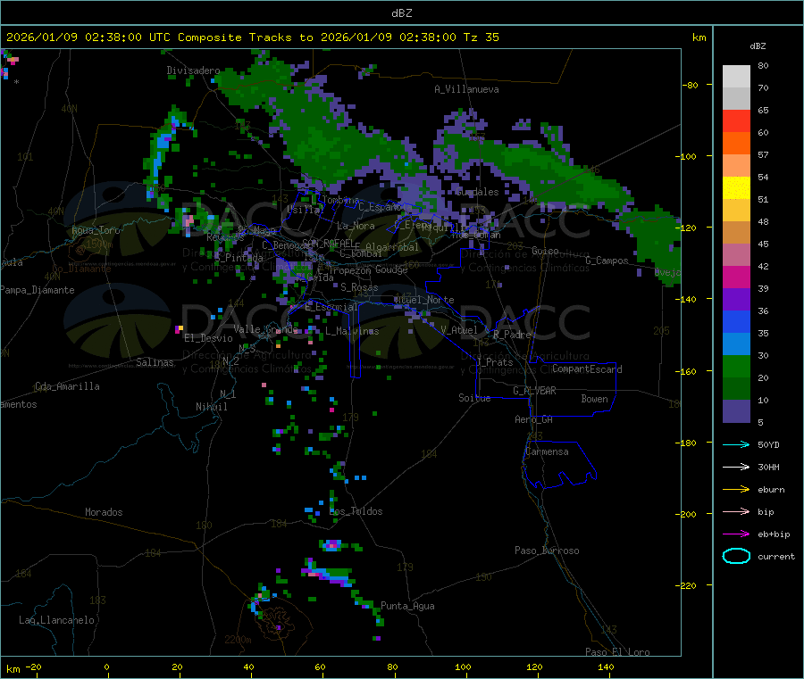Click the La_Nora map label
Screen dimensions: 804x679
[356, 226]
